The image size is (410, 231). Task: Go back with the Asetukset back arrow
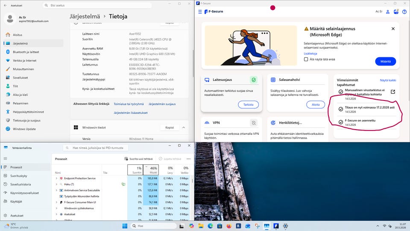tap(5, 5)
